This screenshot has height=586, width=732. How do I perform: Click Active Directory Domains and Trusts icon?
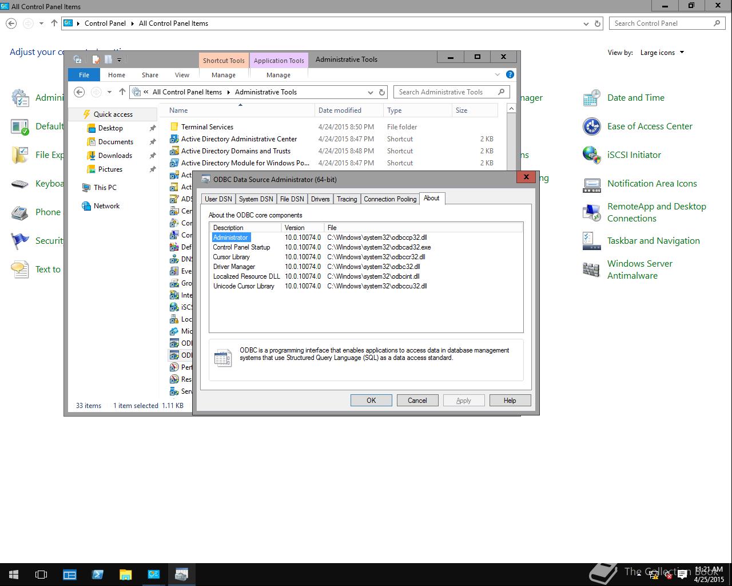[x=174, y=151]
